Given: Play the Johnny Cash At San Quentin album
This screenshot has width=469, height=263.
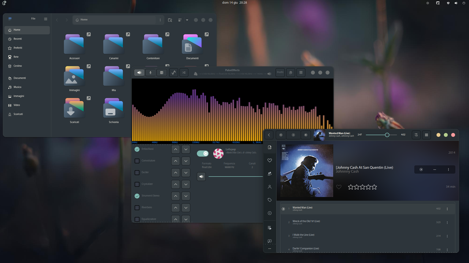Looking at the screenshot, I should 421,169.
